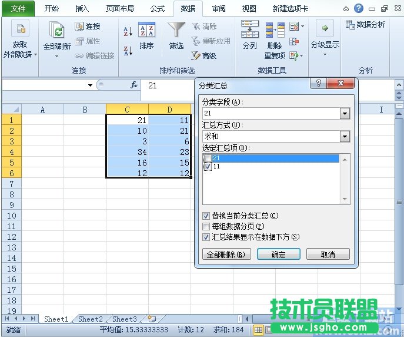
Task: Expand the 分类字段 dropdown
Action: coord(345,113)
